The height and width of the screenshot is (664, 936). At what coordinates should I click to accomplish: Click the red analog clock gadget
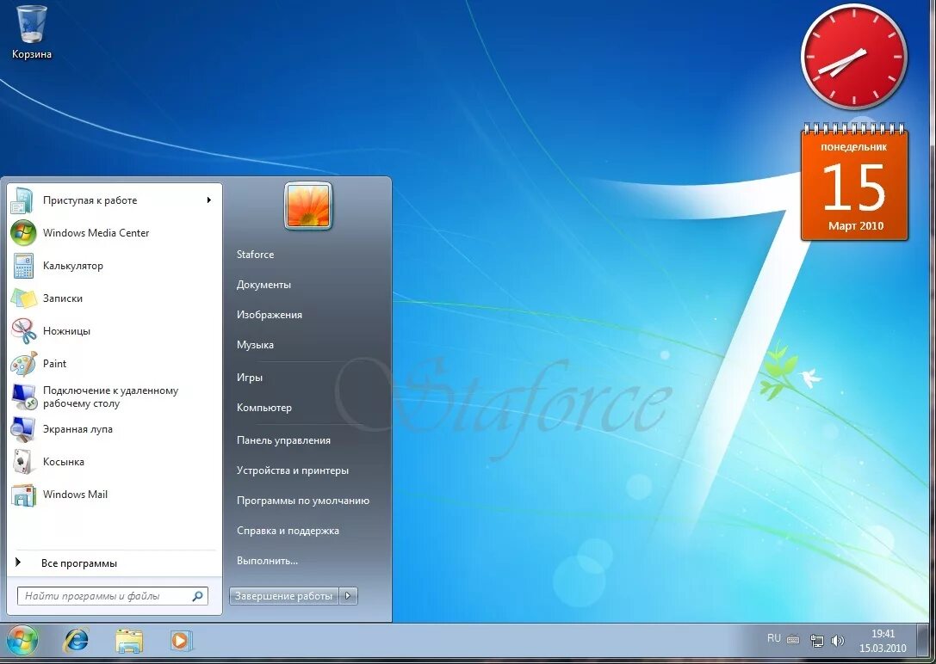[854, 58]
